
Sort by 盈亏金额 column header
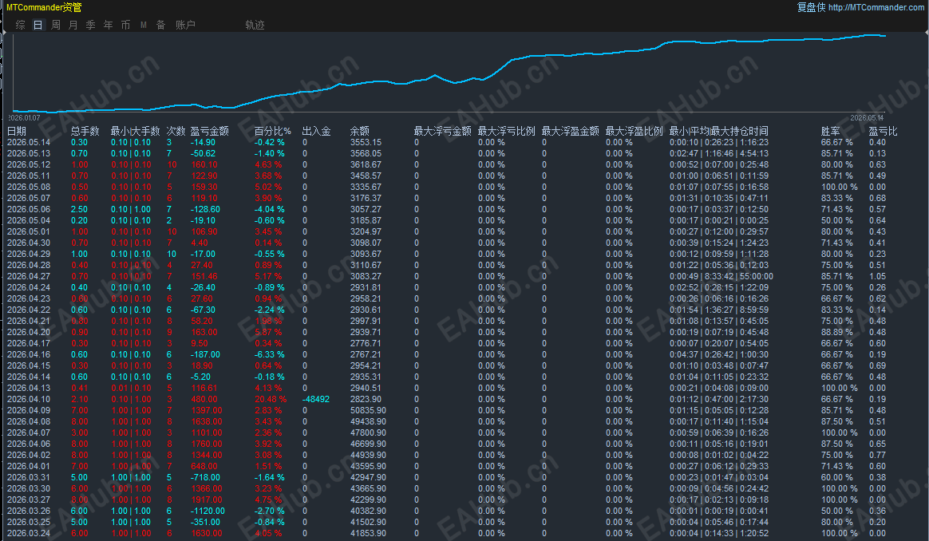[x=209, y=131]
